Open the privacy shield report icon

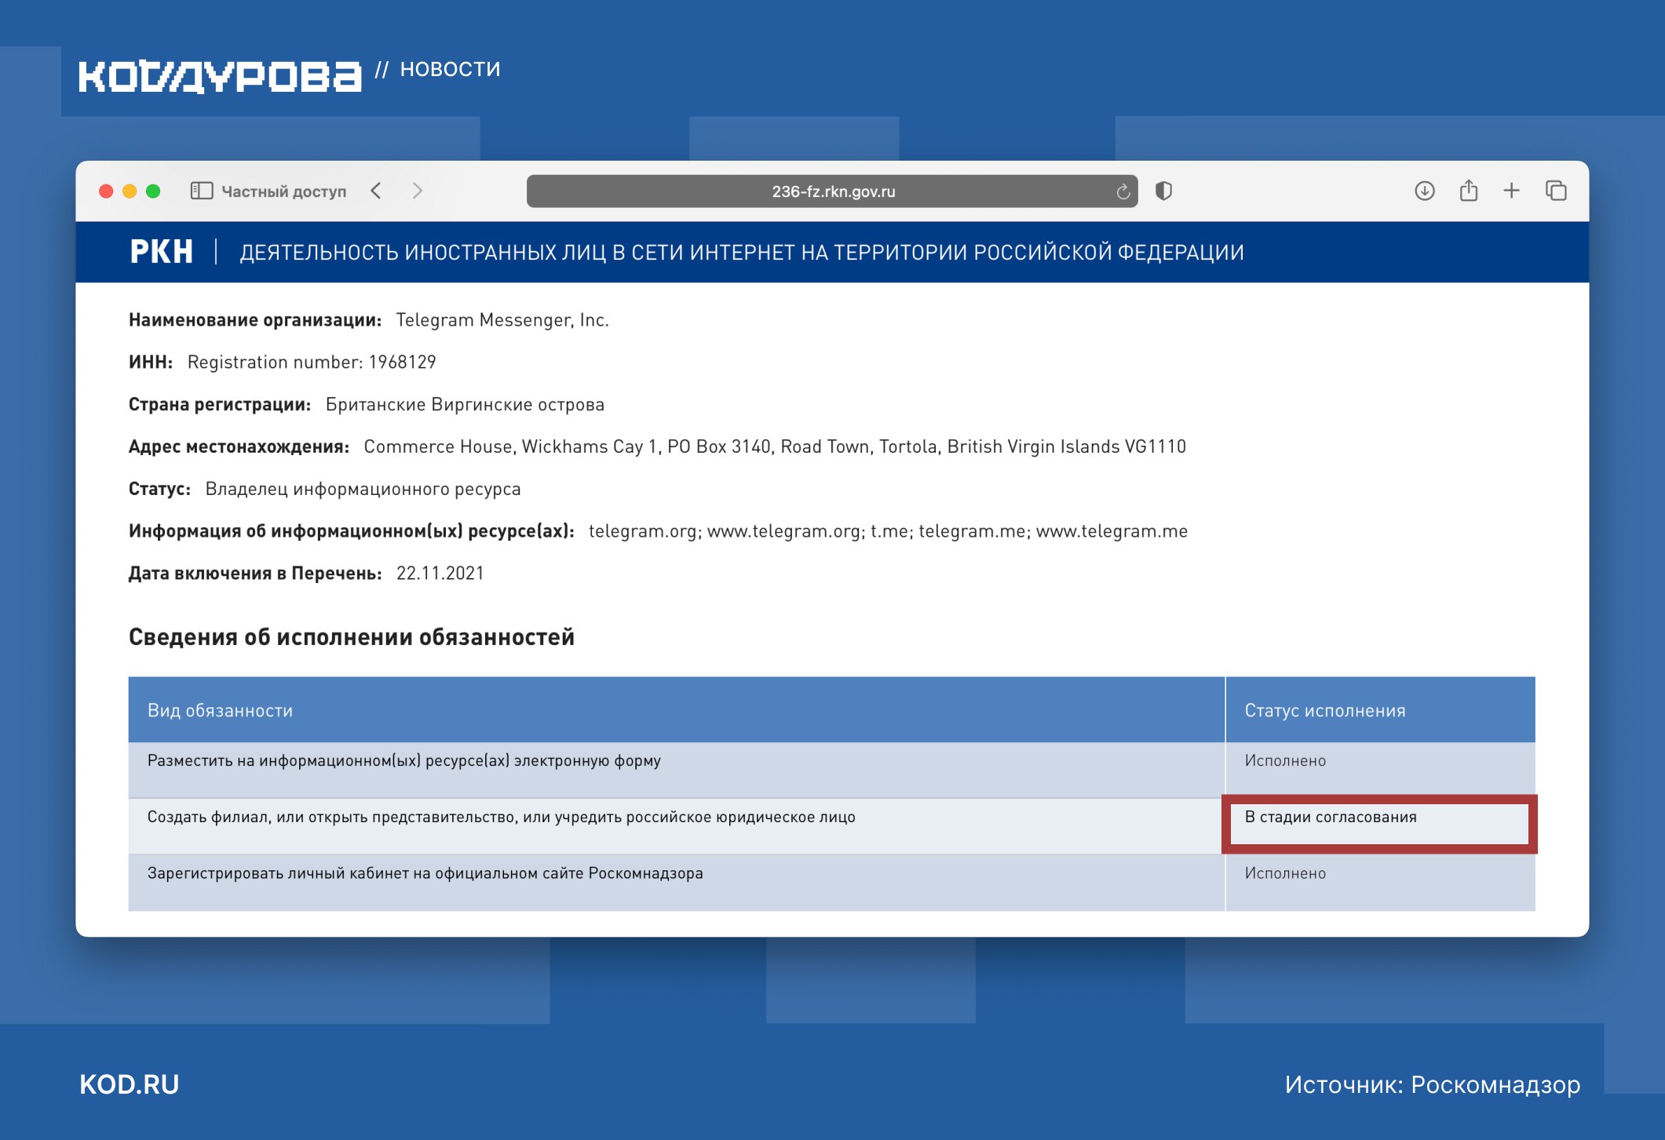tap(1163, 191)
